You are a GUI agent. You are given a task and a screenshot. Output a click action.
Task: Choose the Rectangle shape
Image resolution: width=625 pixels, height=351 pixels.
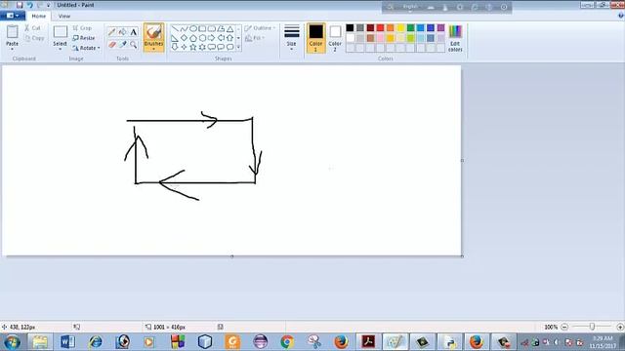tap(202, 28)
